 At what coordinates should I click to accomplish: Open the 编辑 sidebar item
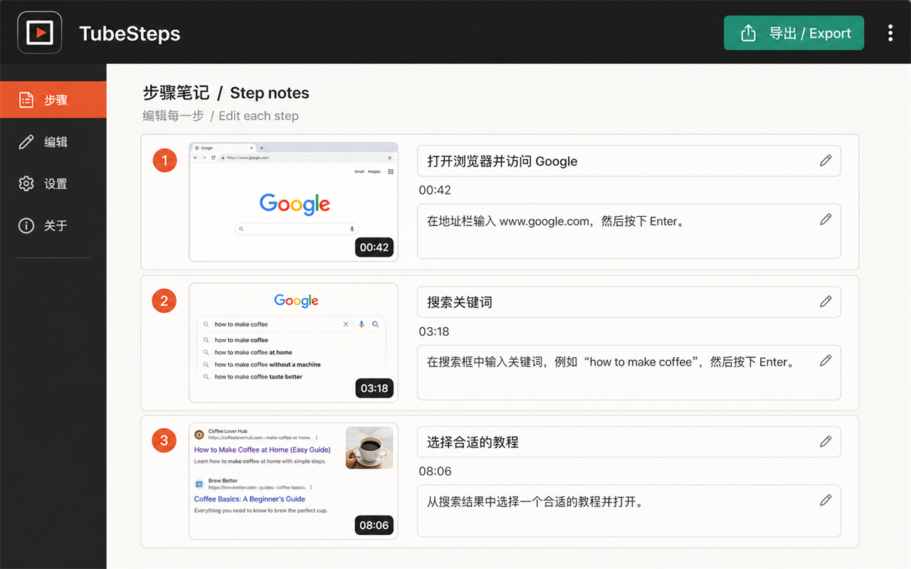(x=53, y=142)
